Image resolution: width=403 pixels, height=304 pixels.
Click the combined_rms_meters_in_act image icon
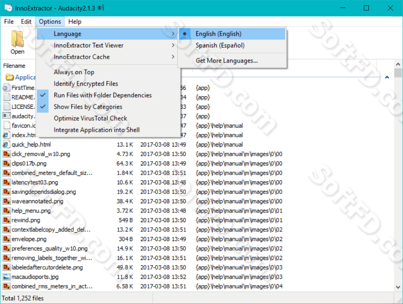pyautogui.click(x=6, y=286)
